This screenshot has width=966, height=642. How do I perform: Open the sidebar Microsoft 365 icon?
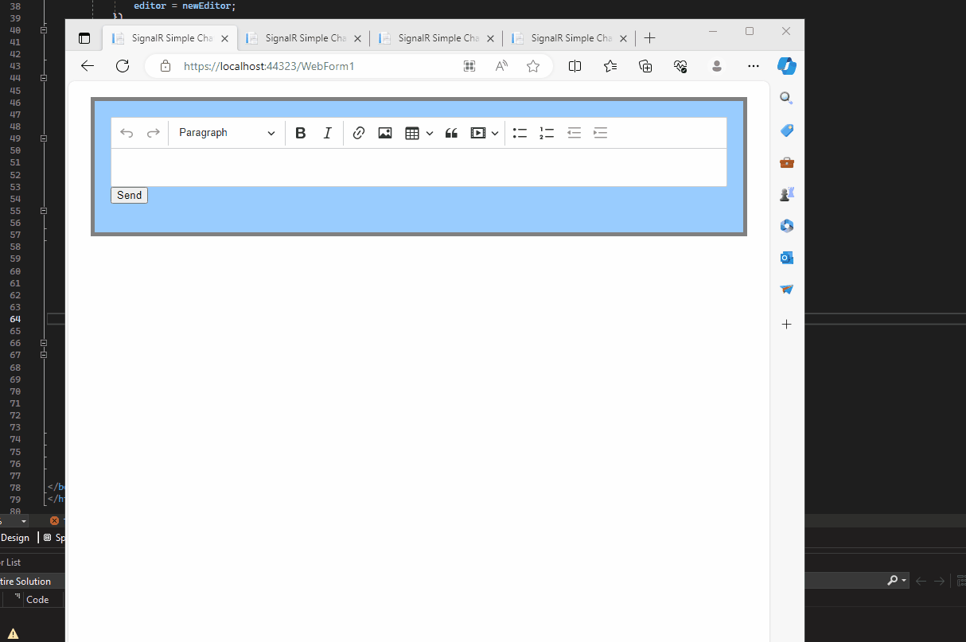click(x=787, y=226)
